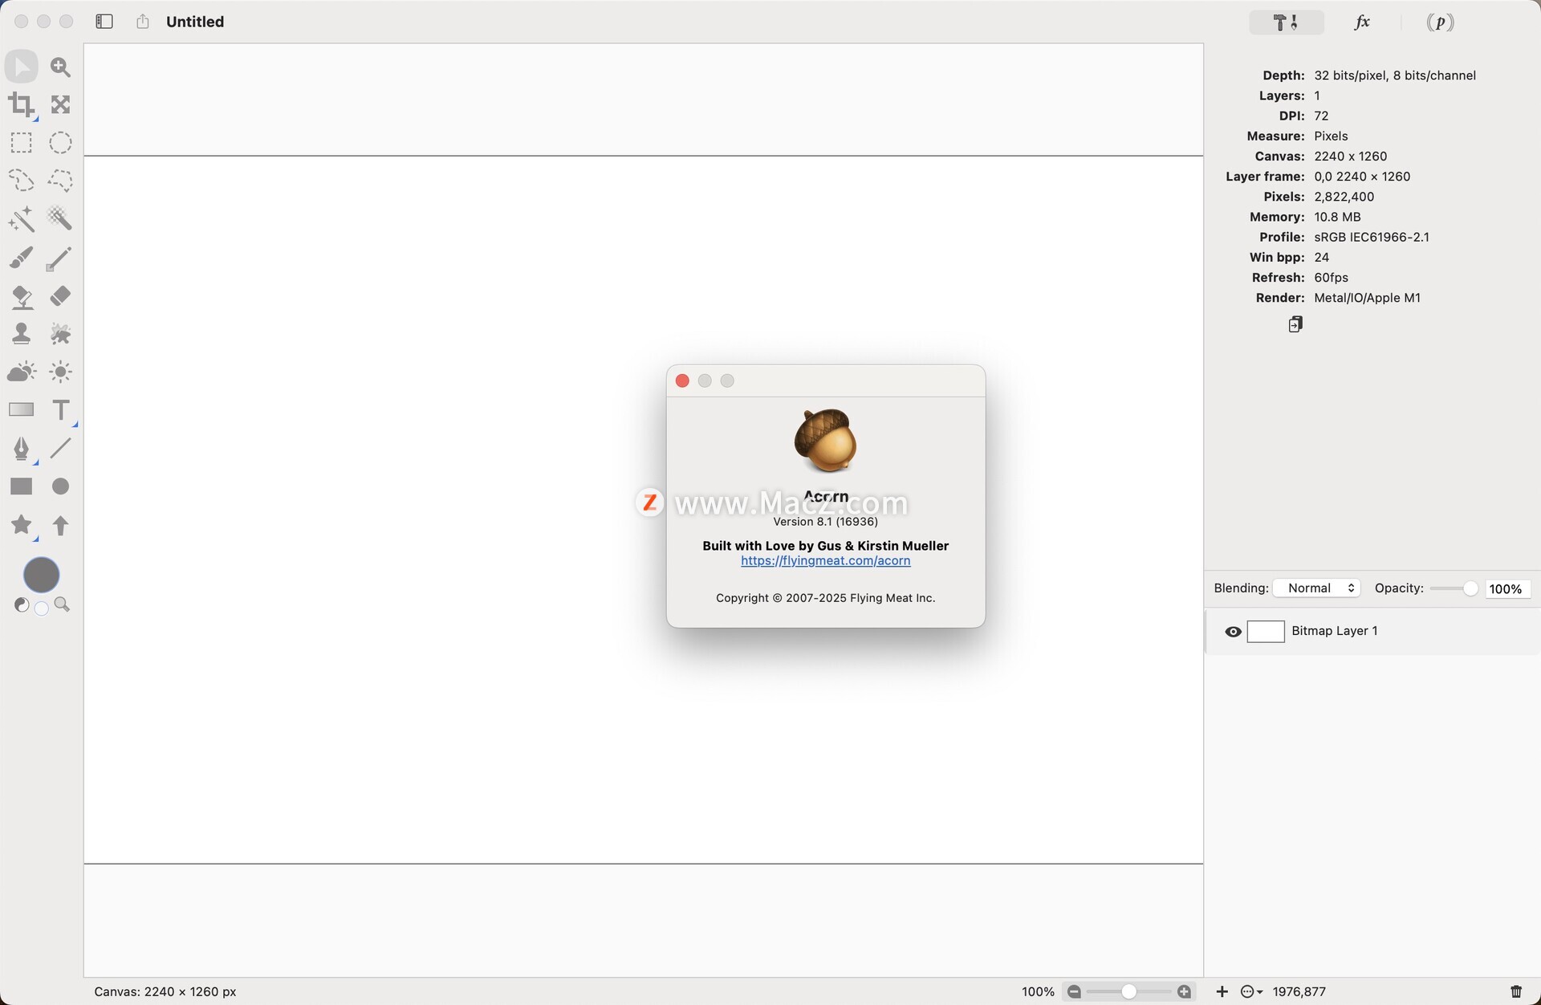Image resolution: width=1541 pixels, height=1005 pixels.
Task: Adjust the layer Opacity slider
Action: click(x=1454, y=588)
